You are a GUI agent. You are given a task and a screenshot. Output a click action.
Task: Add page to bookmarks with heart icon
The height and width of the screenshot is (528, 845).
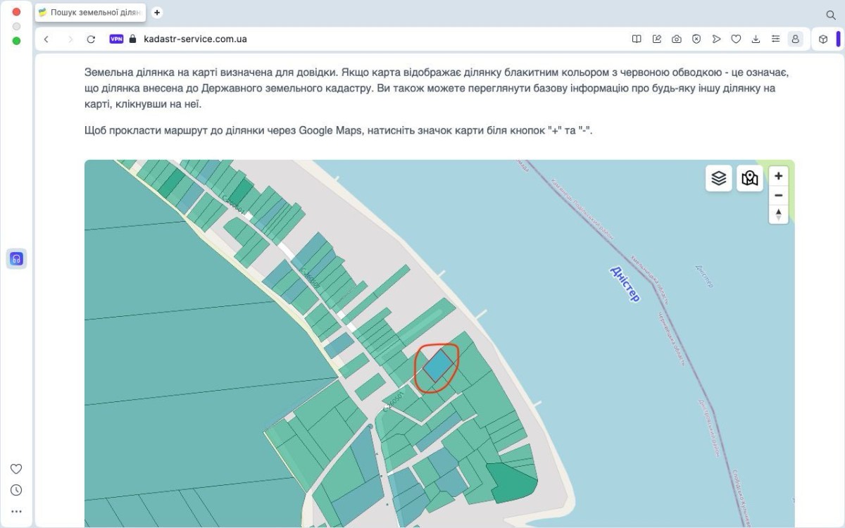point(736,39)
